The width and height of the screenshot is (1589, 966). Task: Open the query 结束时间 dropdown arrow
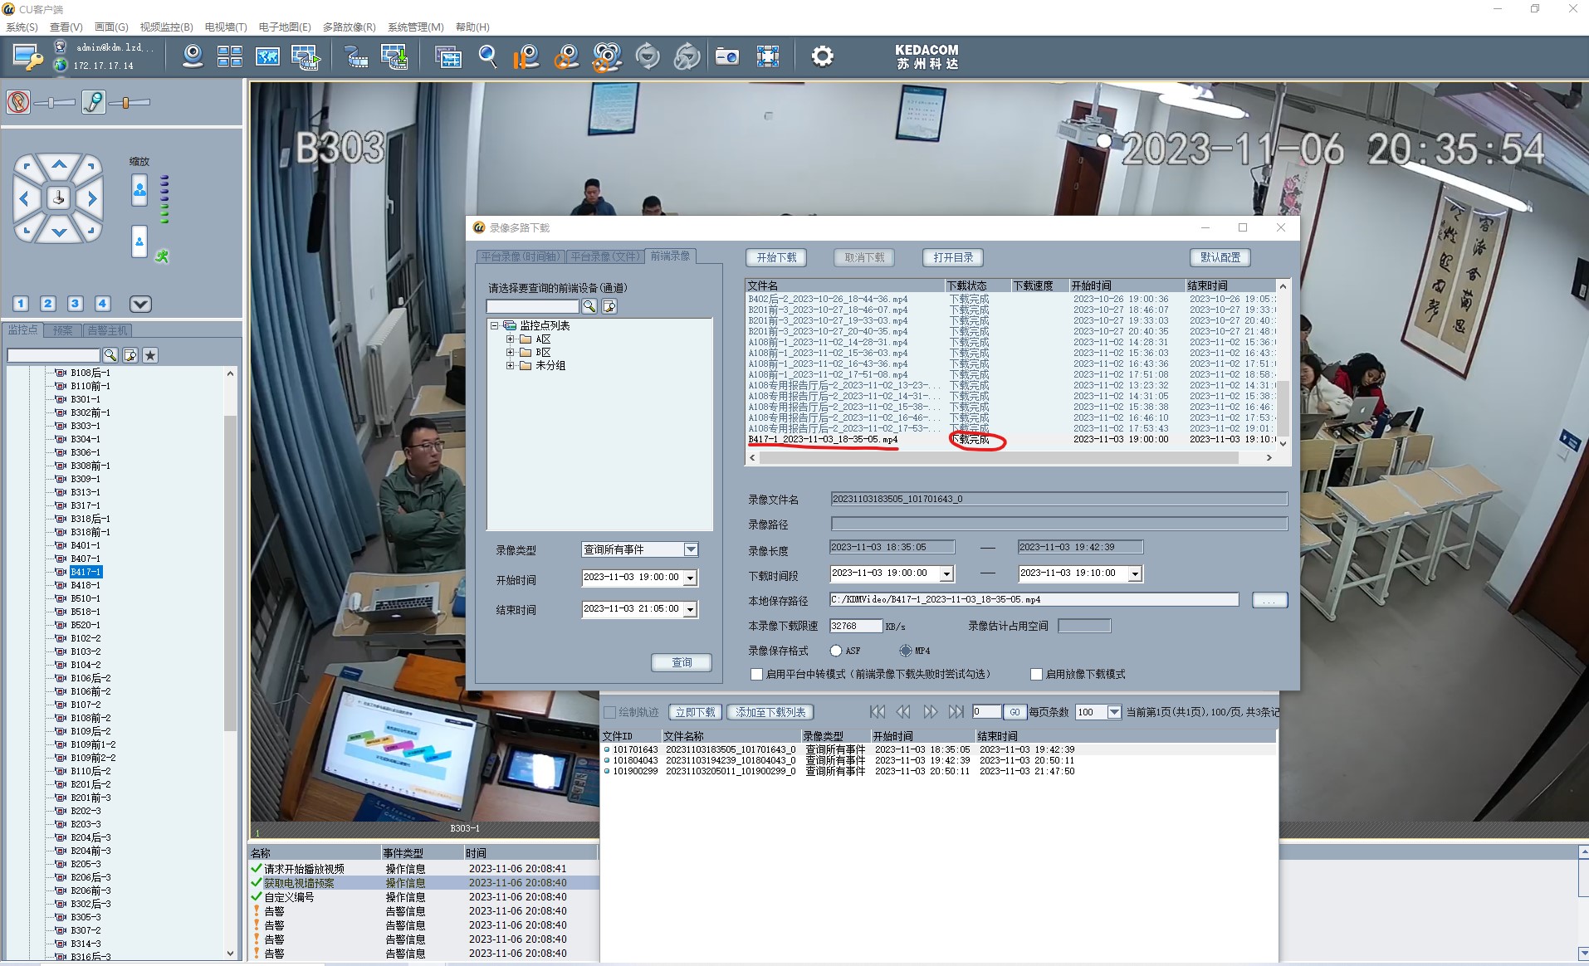(690, 609)
